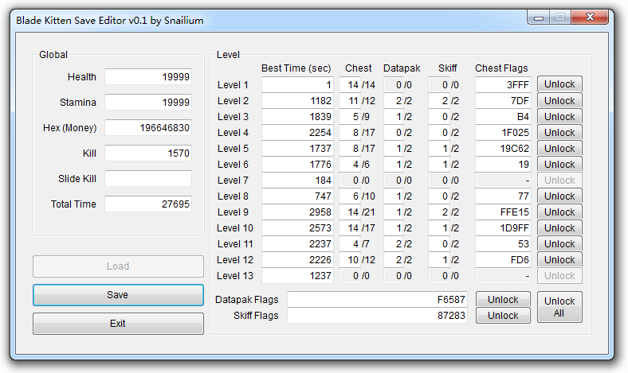Unlock chests for Level 6
The width and height of the screenshot is (628, 373).
pyautogui.click(x=559, y=165)
